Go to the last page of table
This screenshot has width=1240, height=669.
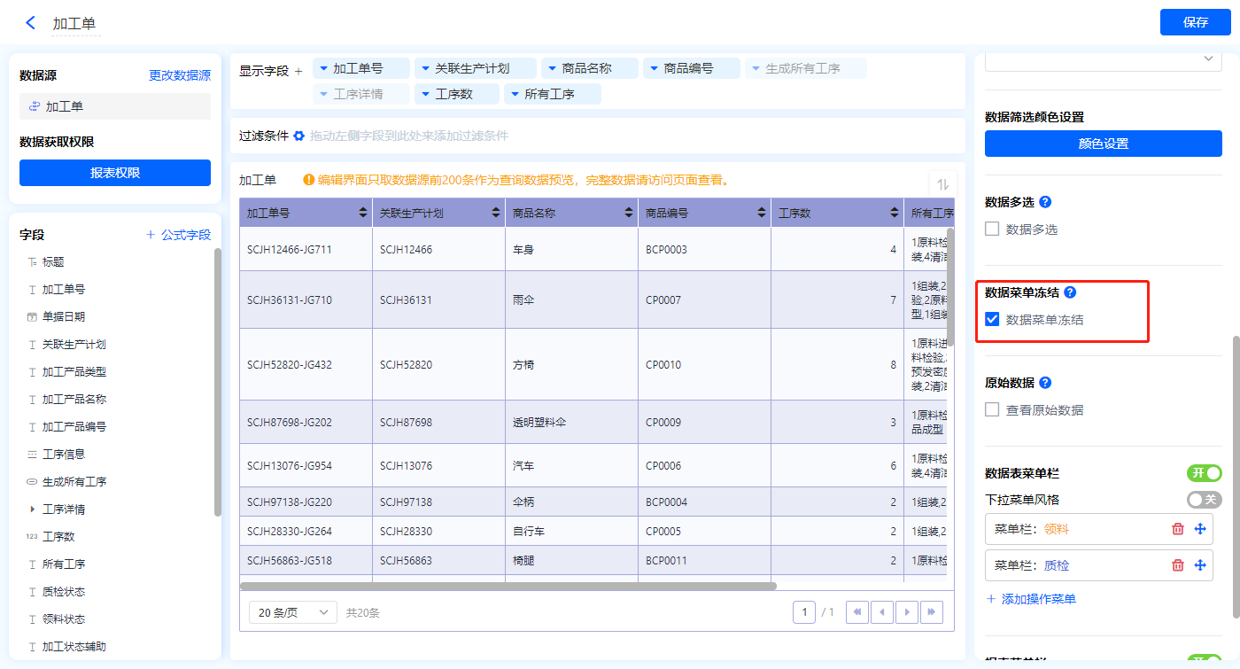[931, 612]
